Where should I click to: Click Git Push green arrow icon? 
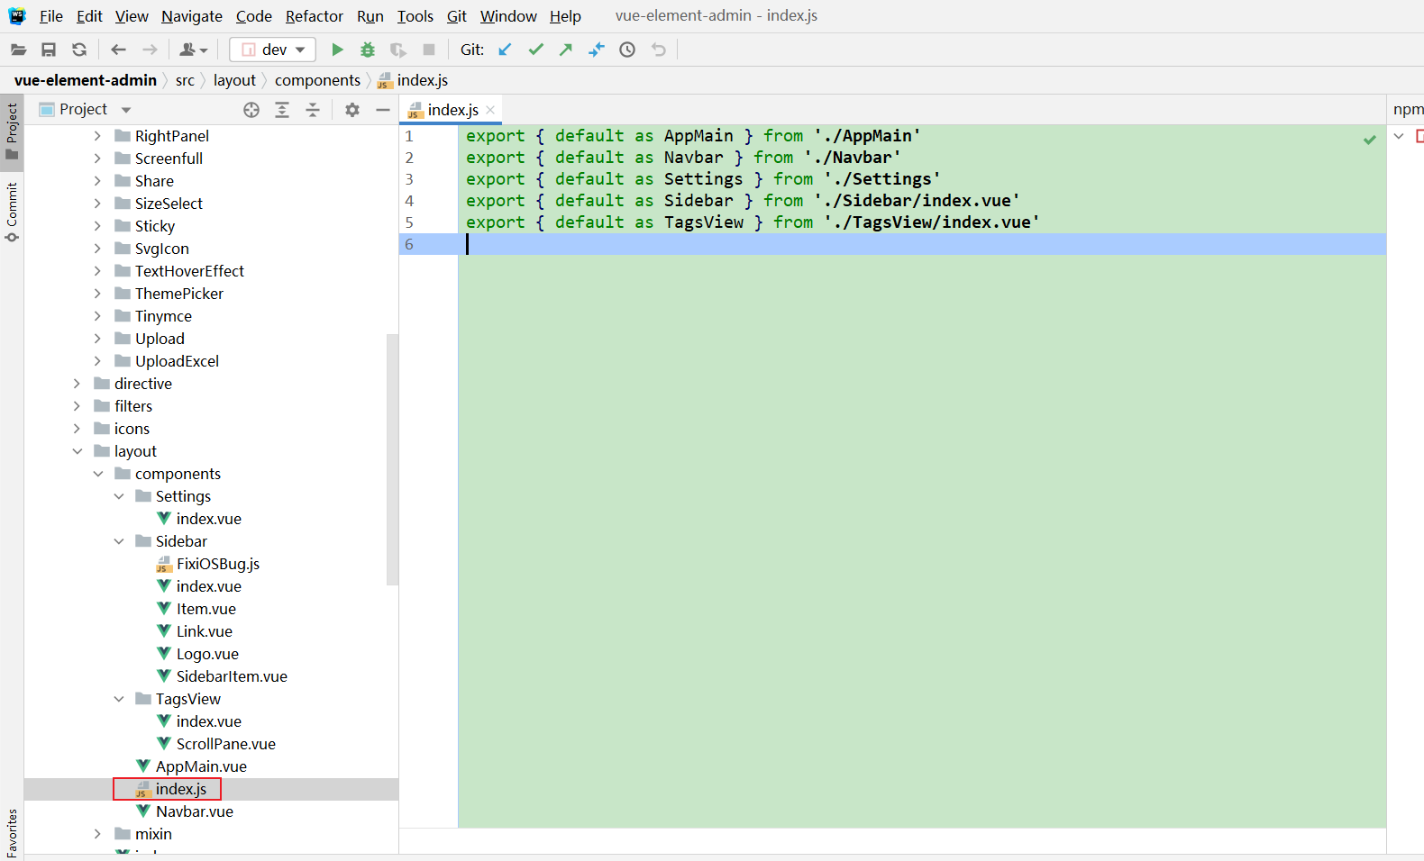point(566,50)
